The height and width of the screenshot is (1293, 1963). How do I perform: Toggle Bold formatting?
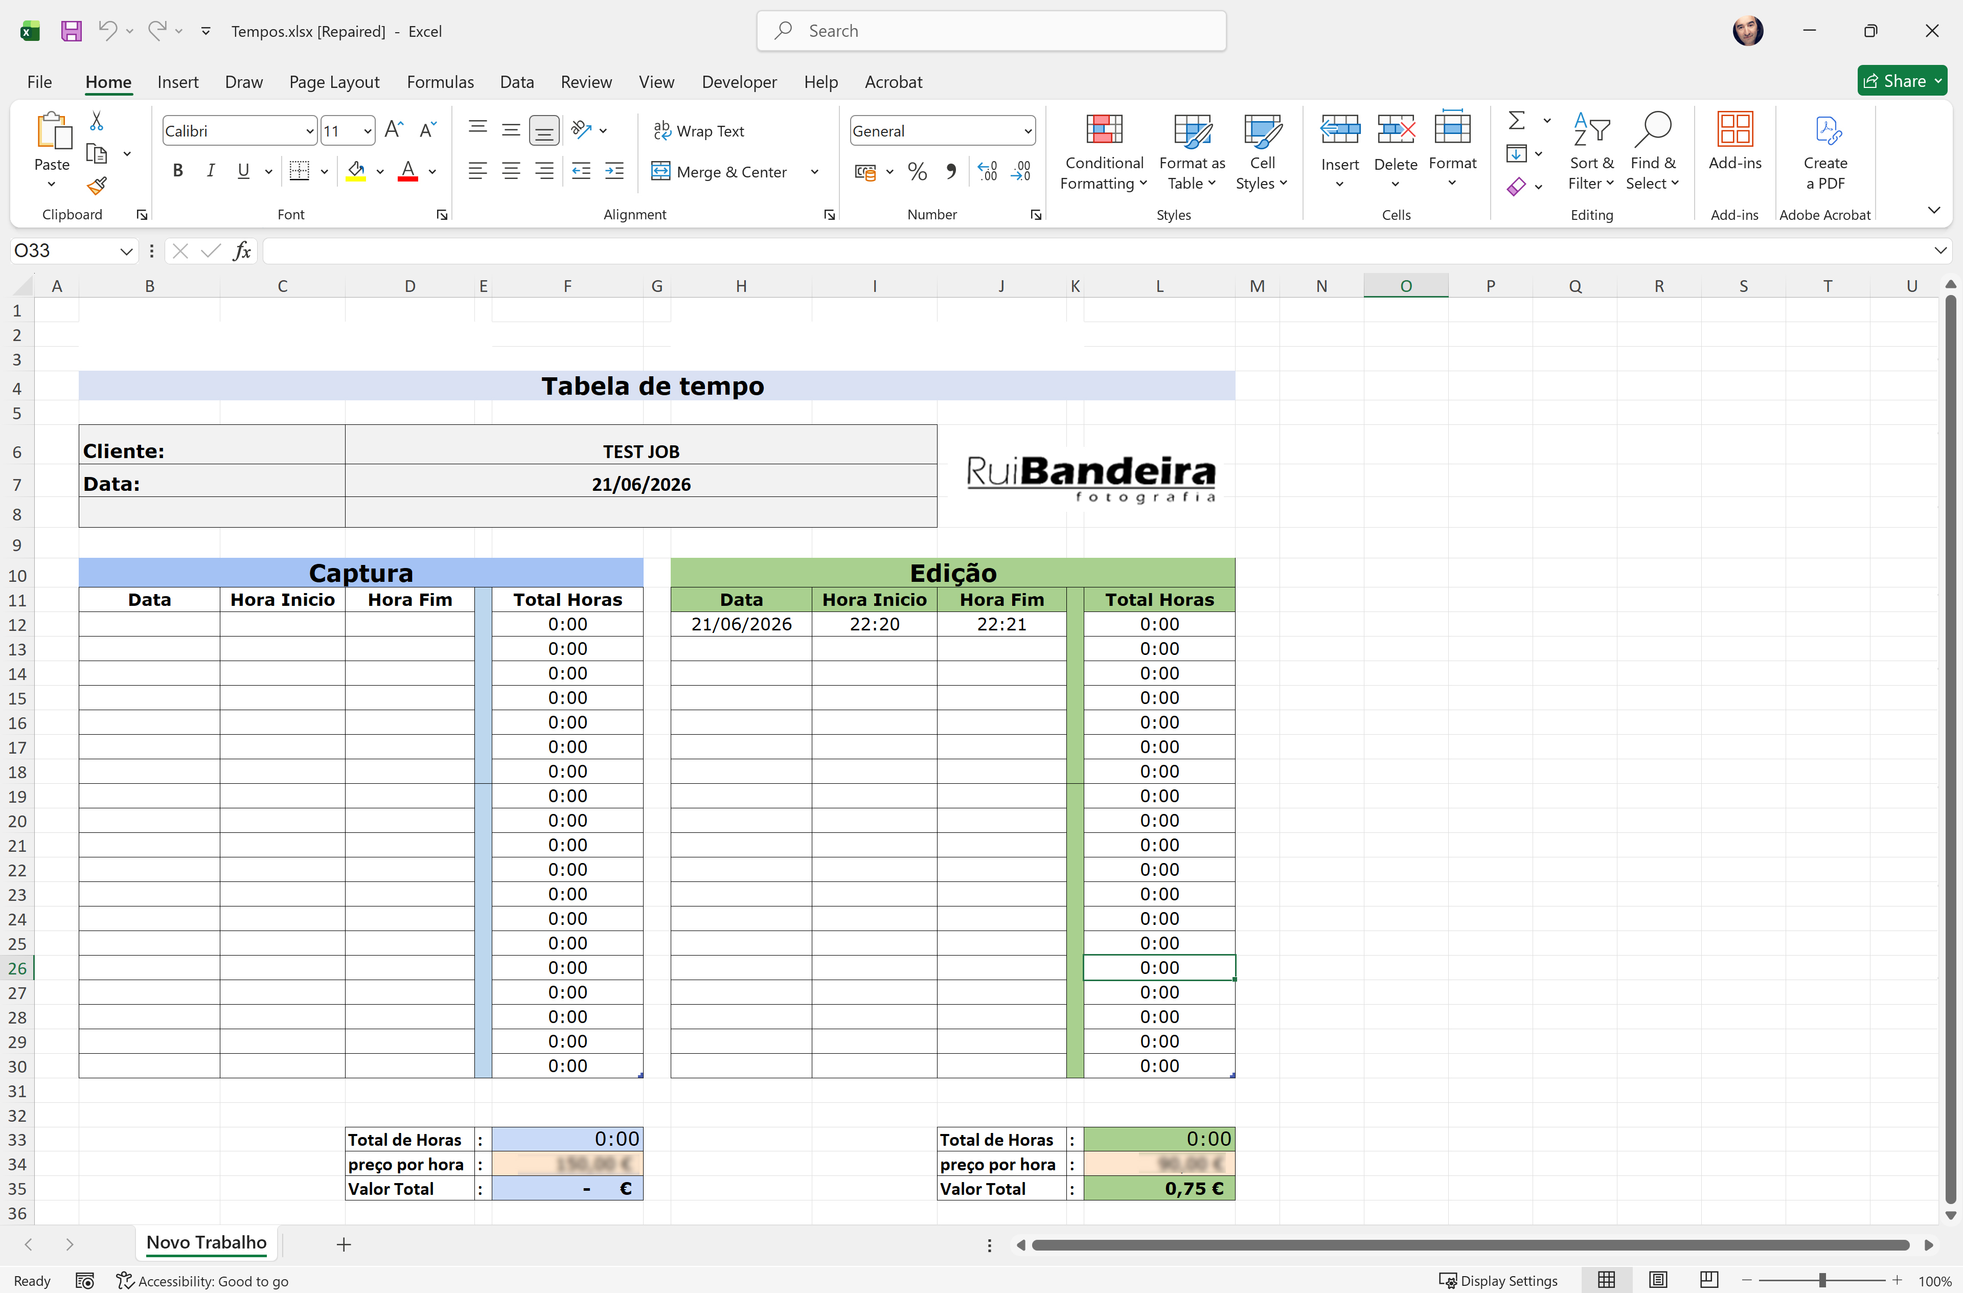click(177, 171)
